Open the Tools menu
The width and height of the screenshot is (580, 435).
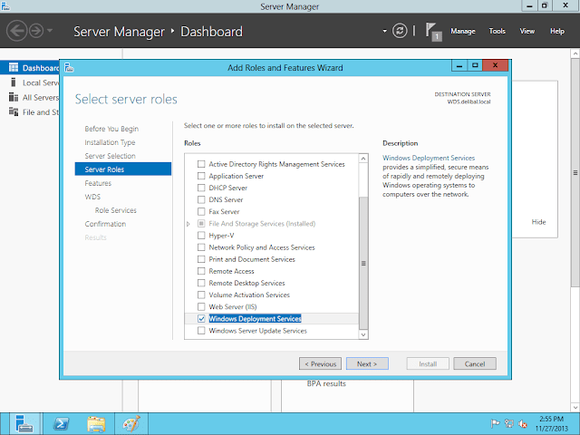click(x=497, y=32)
